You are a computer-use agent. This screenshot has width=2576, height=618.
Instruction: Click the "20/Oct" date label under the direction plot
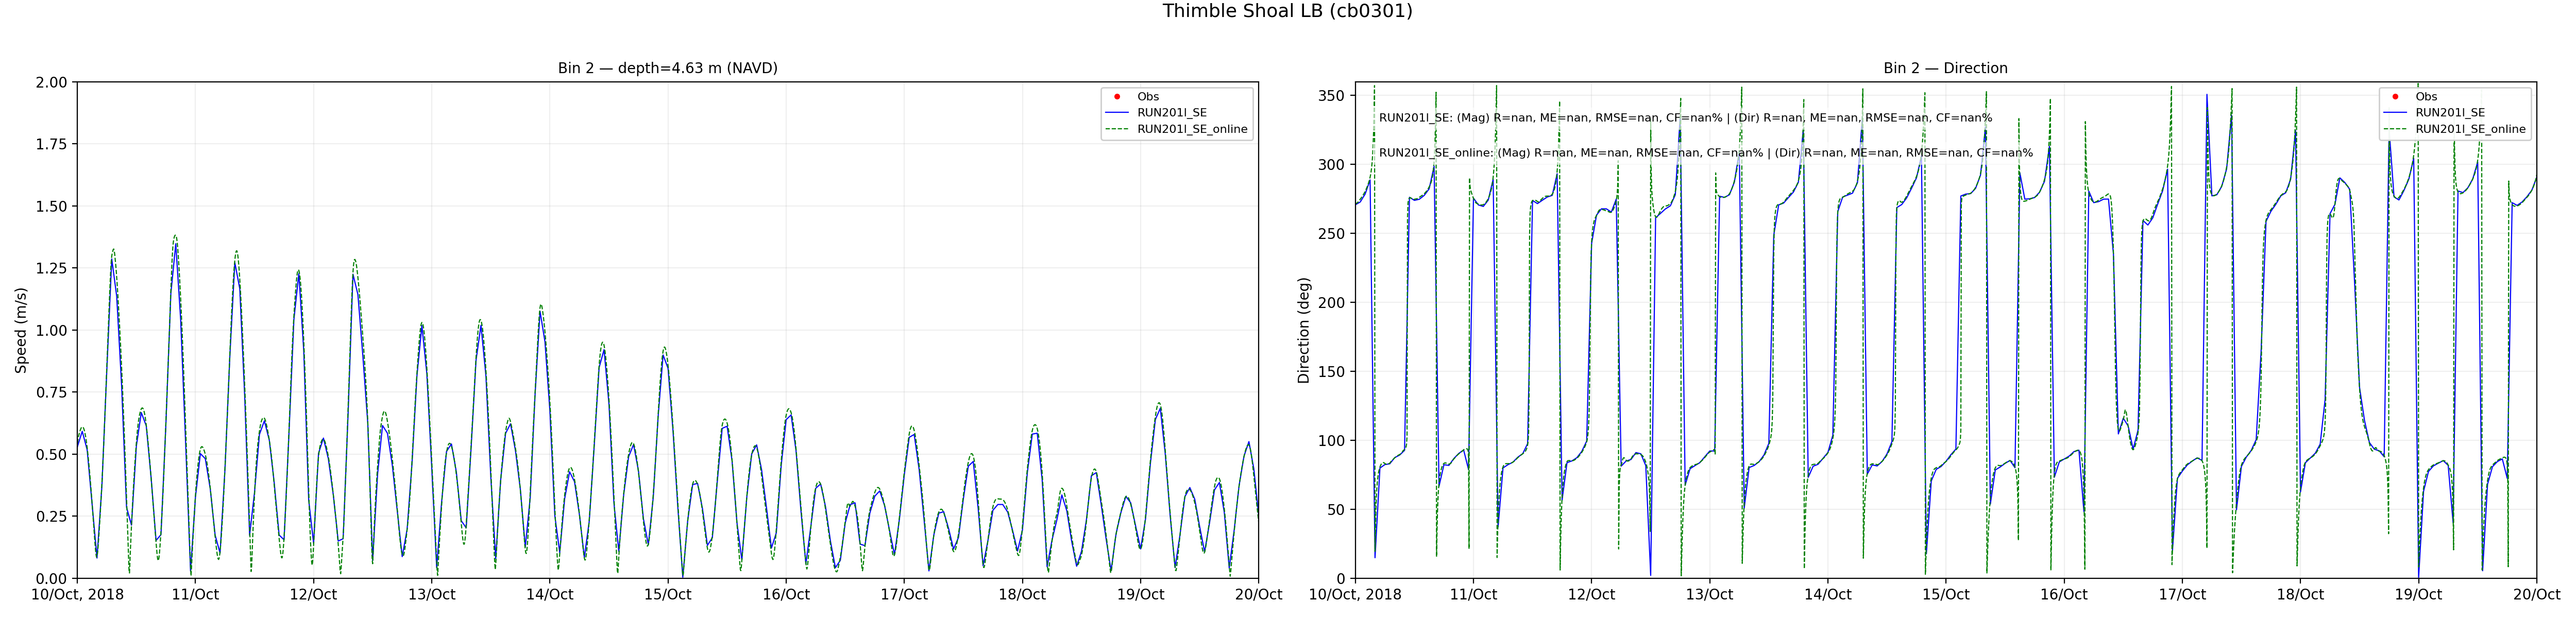pos(2536,595)
